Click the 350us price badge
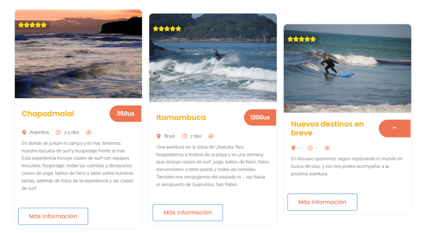The height and width of the screenshot is (233, 438). pyautogui.click(x=125, y=114)
